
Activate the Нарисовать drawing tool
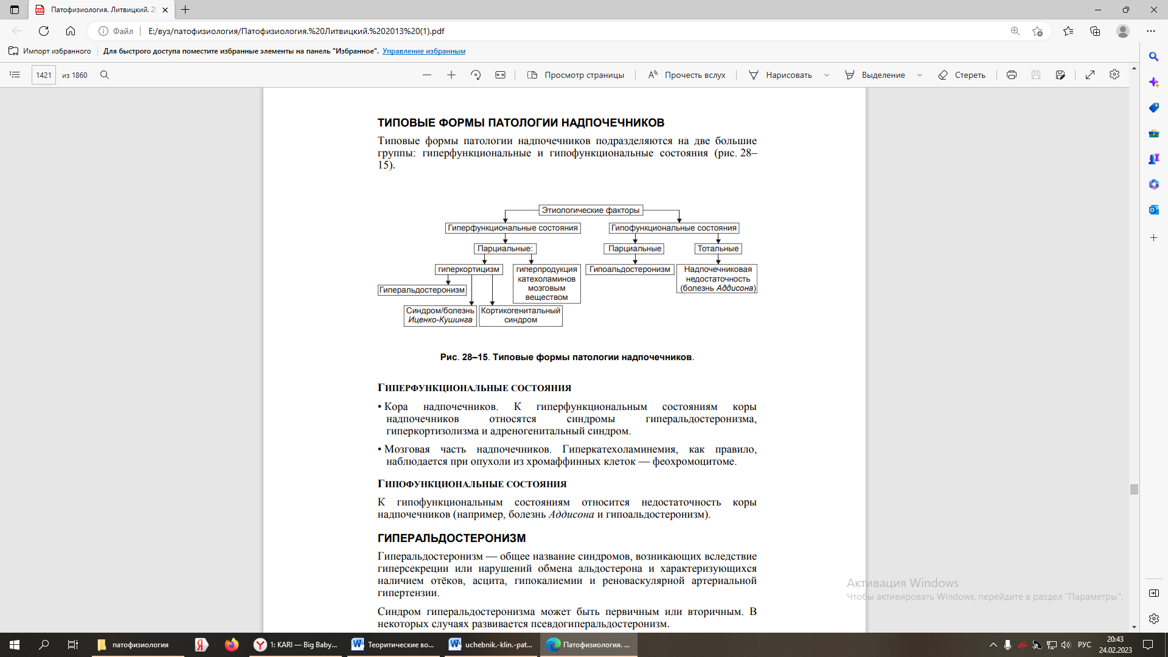780,75
